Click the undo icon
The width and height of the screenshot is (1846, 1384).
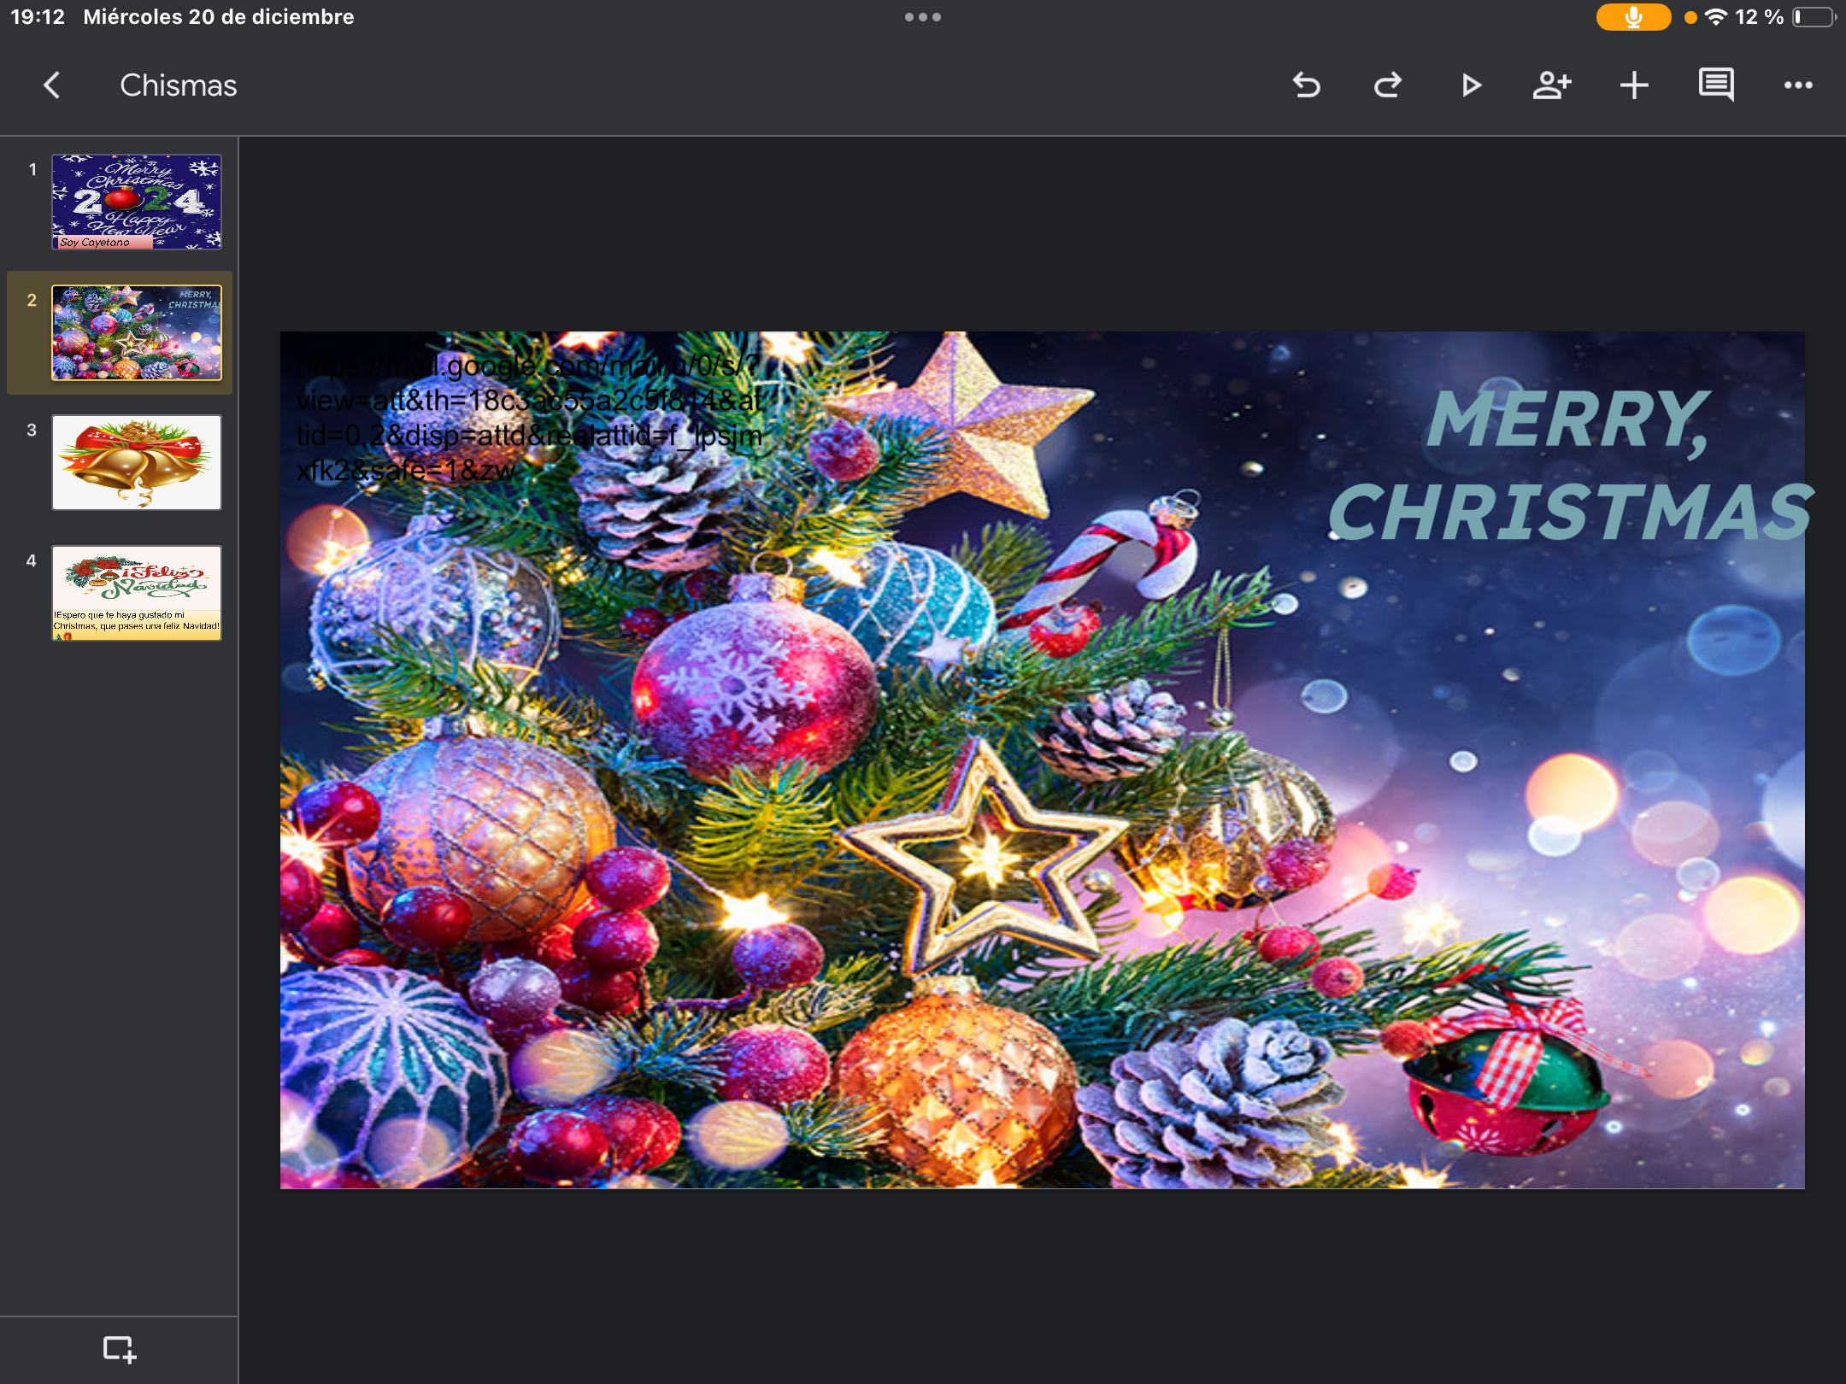click(1306, 85)
